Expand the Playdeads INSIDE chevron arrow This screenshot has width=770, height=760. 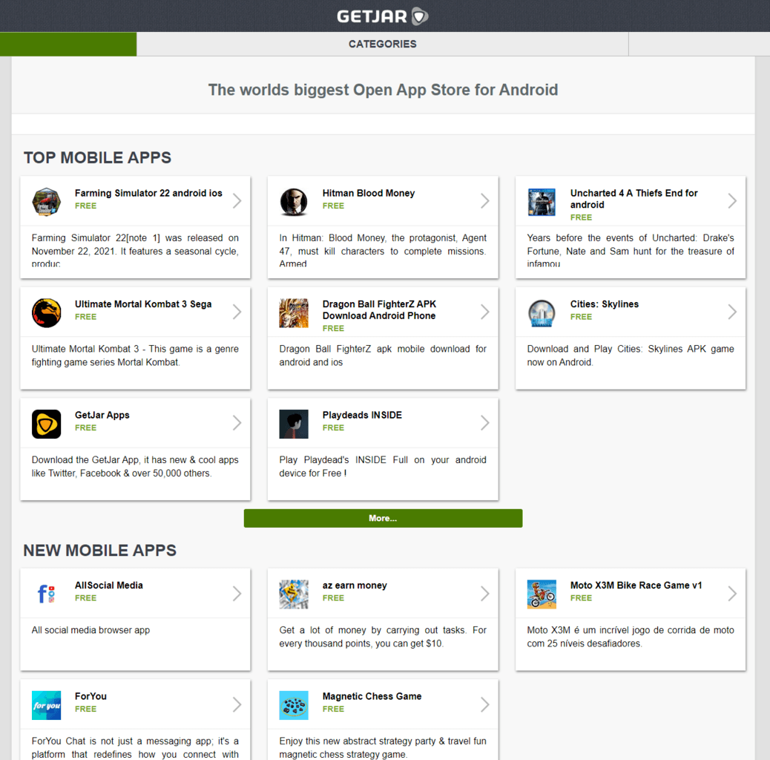click(484, 423)
